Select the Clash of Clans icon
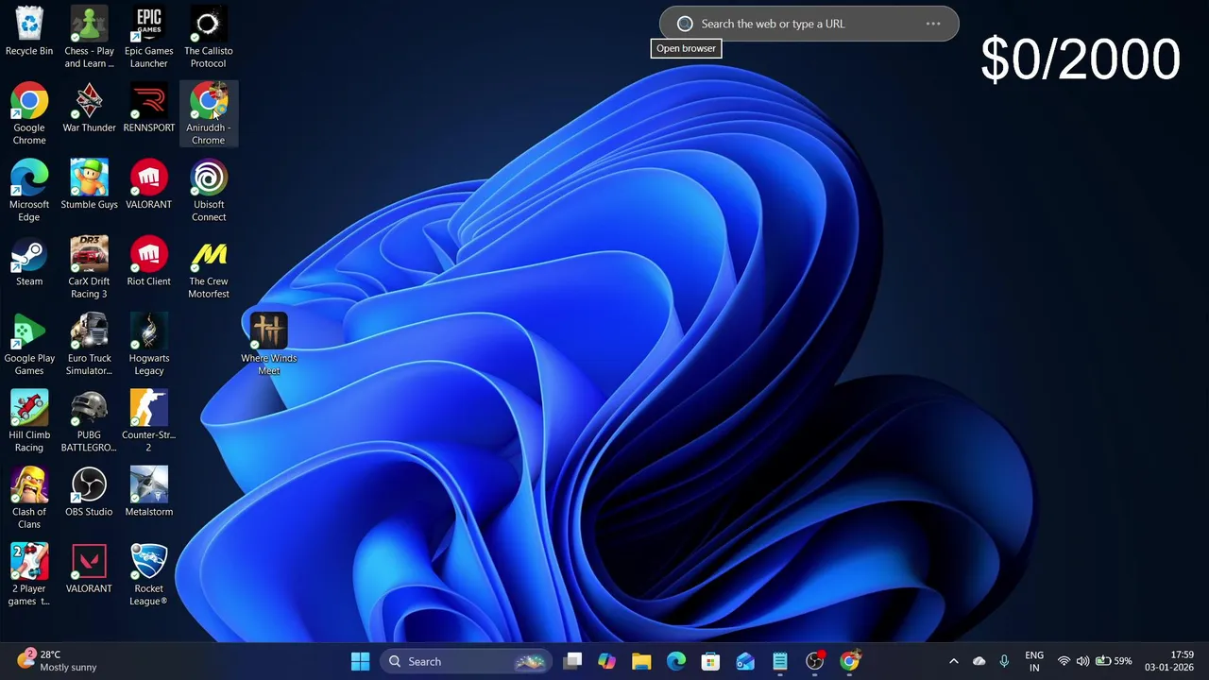 (x=29, y=498)
